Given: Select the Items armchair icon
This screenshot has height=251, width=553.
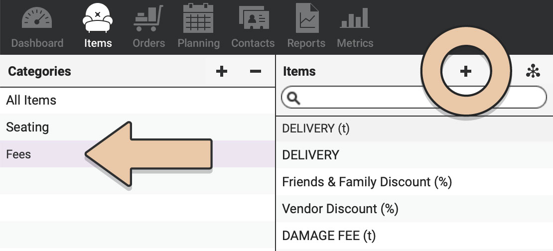Looking at the screenshot, I should (98, 18).
